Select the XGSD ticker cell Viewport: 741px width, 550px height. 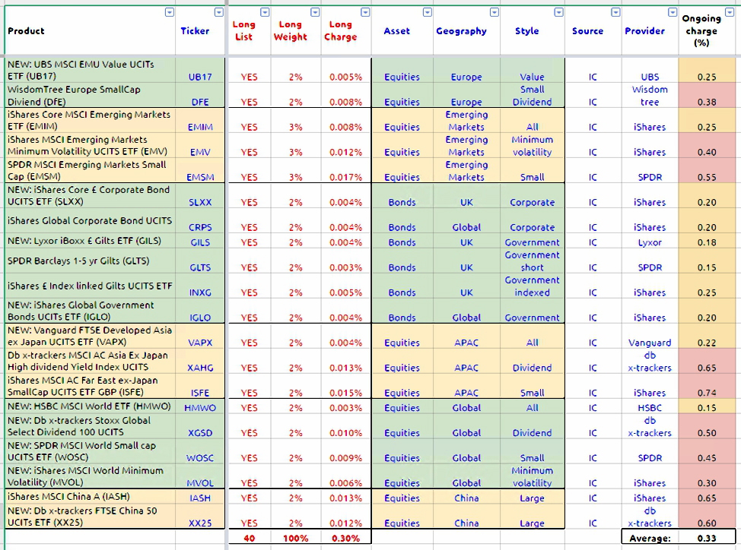point(200,426)
